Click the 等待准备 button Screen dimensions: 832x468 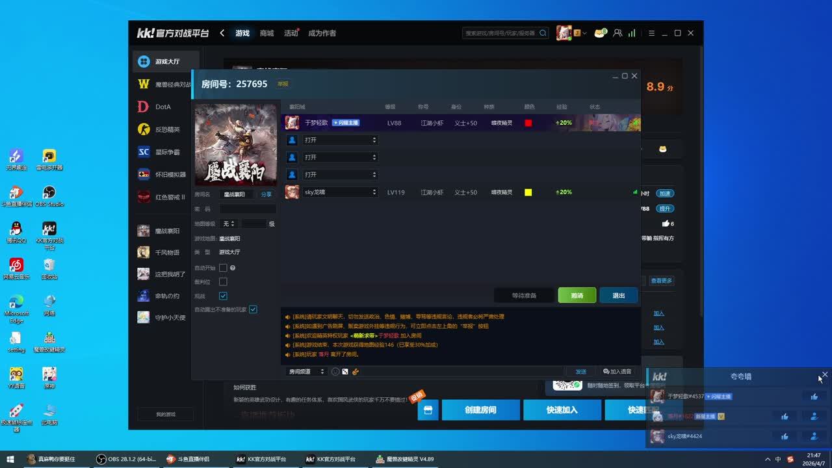click(x=524, y=296)
